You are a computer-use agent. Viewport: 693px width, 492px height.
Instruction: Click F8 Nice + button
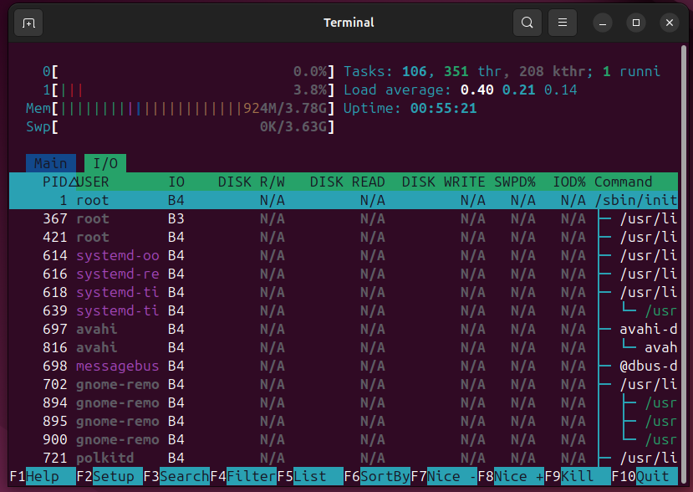[x=511, y=476]
